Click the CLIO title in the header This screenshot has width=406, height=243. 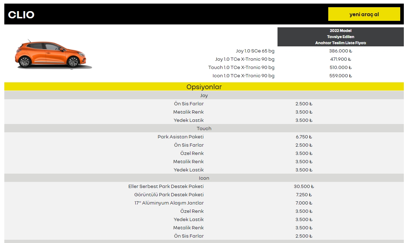point(21,15)
